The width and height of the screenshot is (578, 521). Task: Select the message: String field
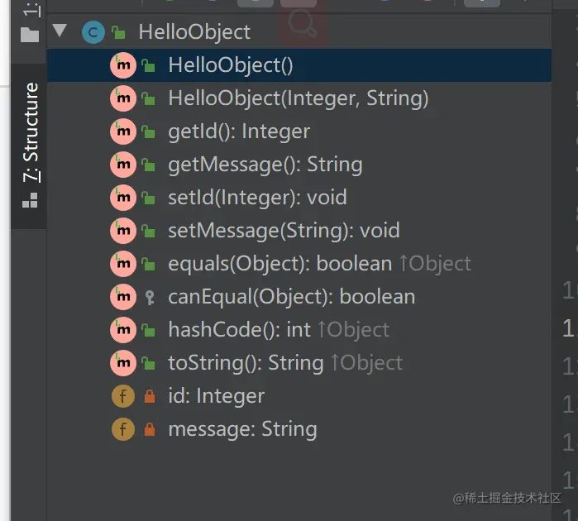pos(242,429)
